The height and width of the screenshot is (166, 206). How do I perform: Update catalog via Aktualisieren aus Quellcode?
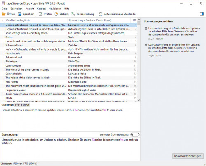click(117, 14)
